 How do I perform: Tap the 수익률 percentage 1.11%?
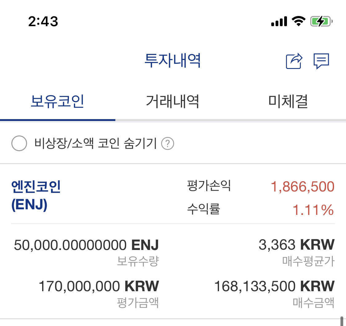[313, 210]
